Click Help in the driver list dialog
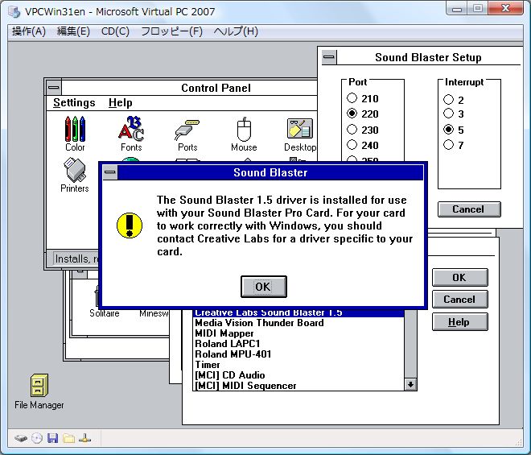 tap(460, 322)
